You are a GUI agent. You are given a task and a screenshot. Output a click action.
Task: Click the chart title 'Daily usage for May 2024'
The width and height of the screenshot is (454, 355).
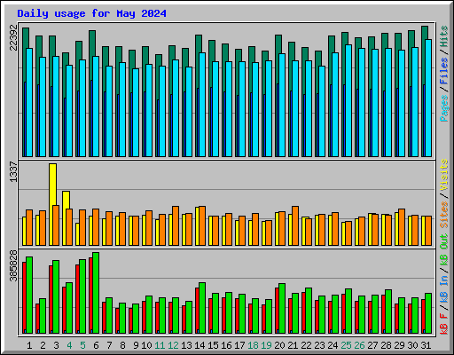pyautogui.click(x=91, y=13)
